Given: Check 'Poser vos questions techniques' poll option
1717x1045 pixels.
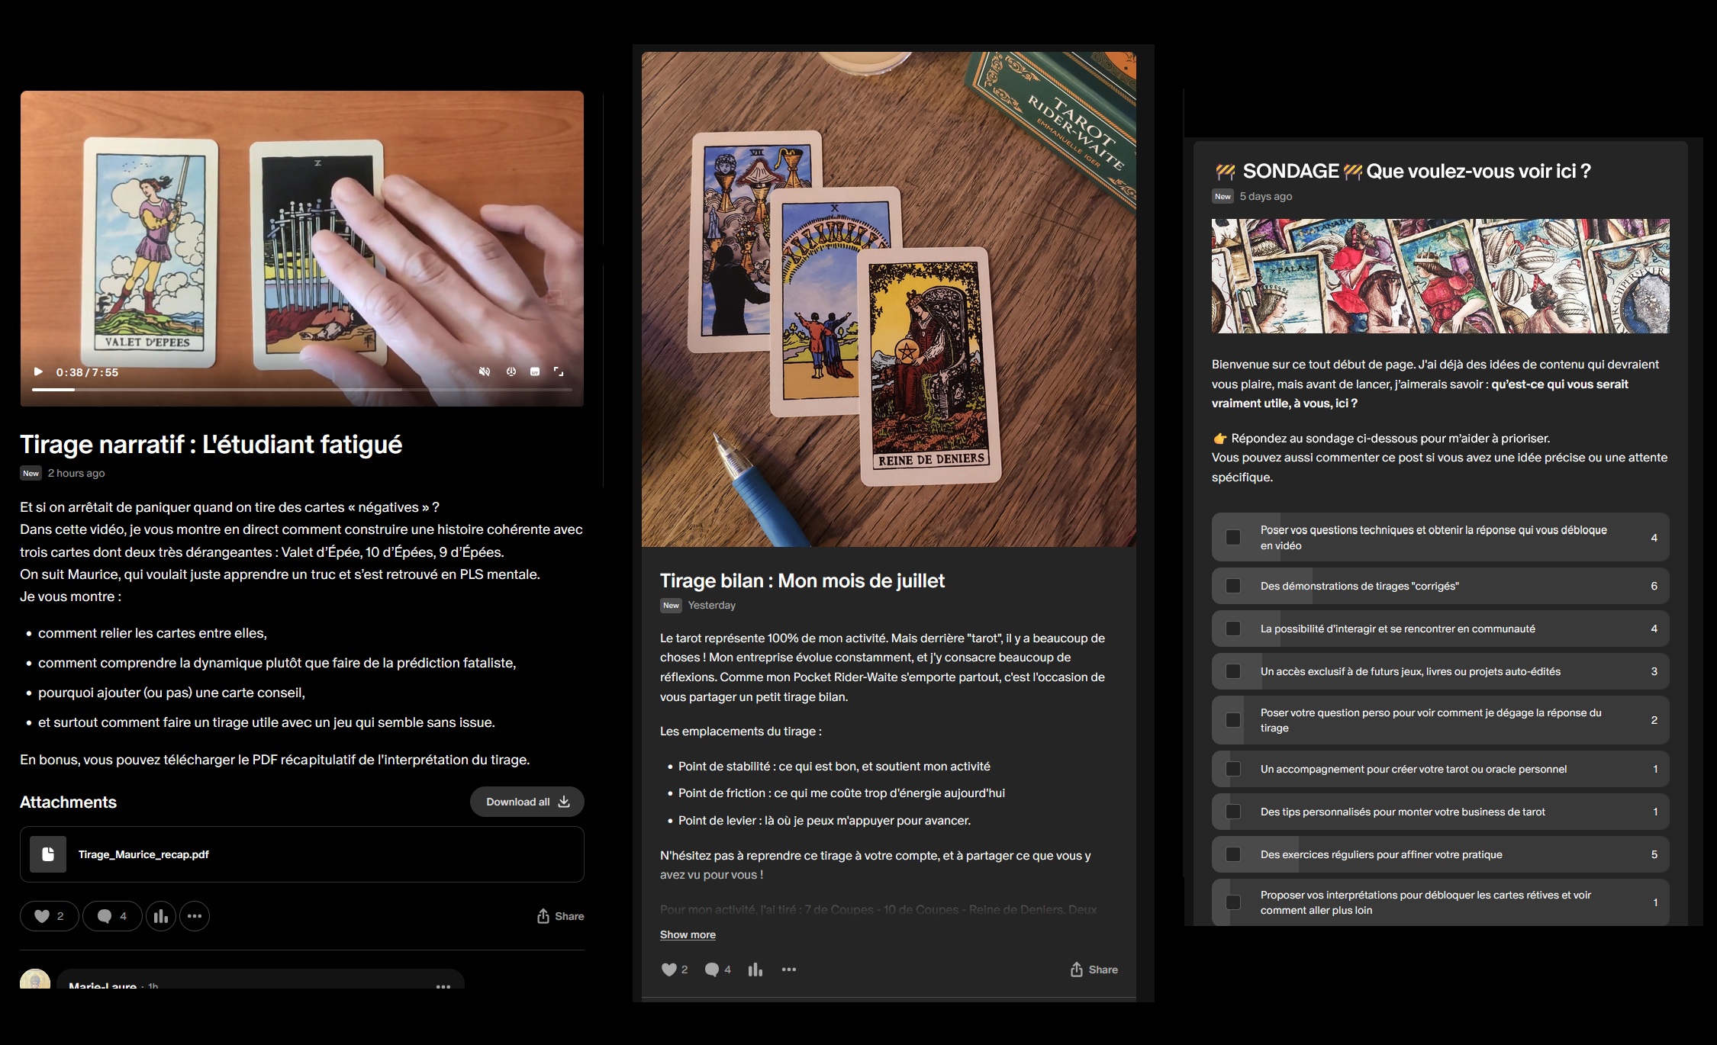Looking at the screenshot, I should click(x=1233, y=538).
